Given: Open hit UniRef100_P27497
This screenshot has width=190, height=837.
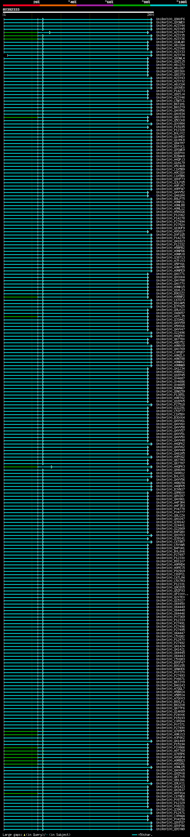Looking at the screenshot, I should [x=170, y=555].
